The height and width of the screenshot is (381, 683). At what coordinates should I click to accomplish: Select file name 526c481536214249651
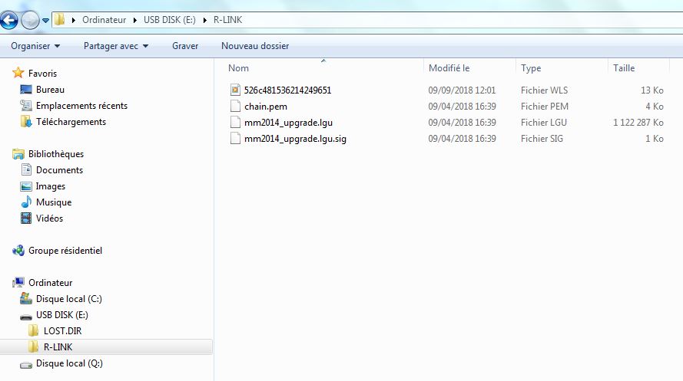point(287,90)
